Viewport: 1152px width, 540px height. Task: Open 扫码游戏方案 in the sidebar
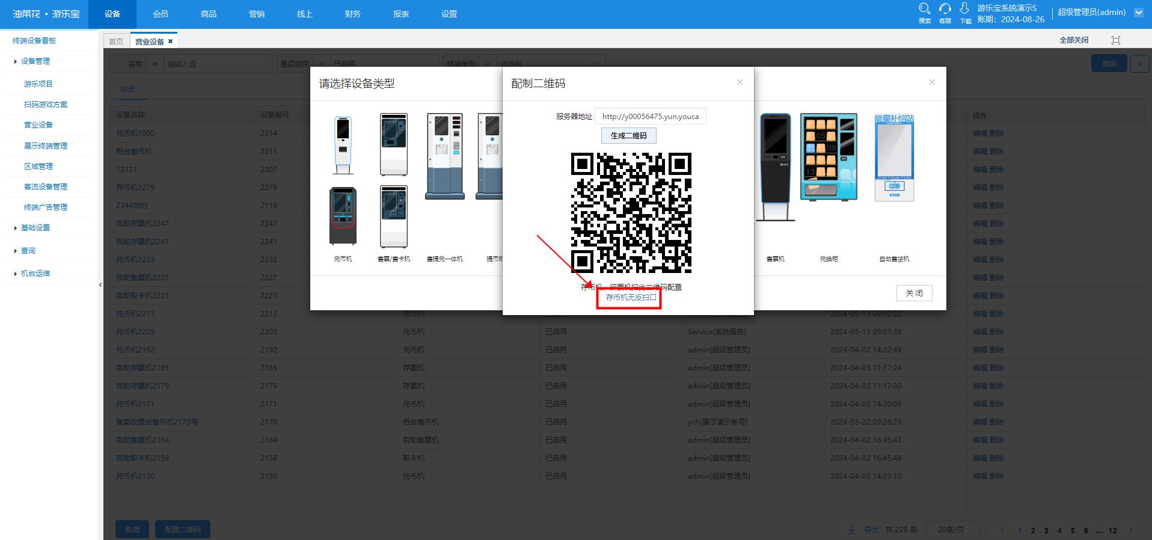[x=46, y=105]
